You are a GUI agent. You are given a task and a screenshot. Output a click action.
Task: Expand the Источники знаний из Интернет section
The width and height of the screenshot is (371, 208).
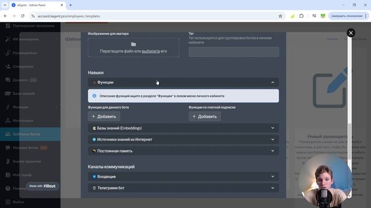[183, 139]
